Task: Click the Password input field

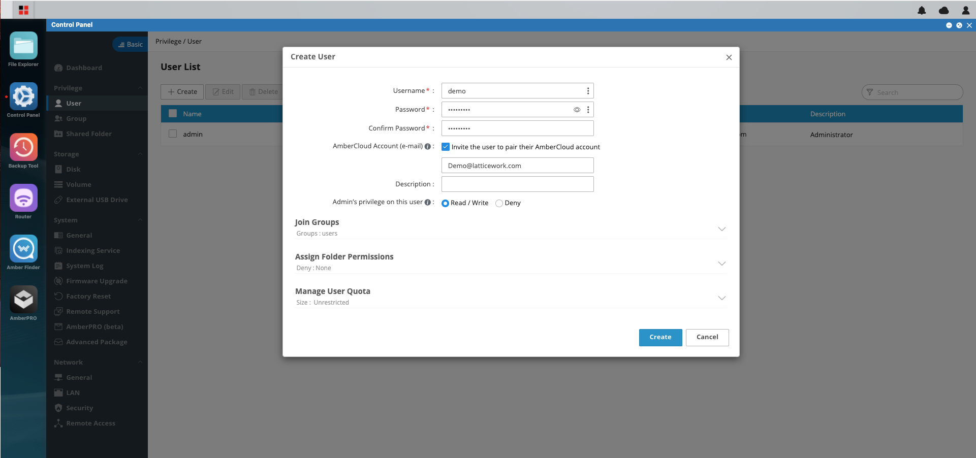Action: pos(517,110)
